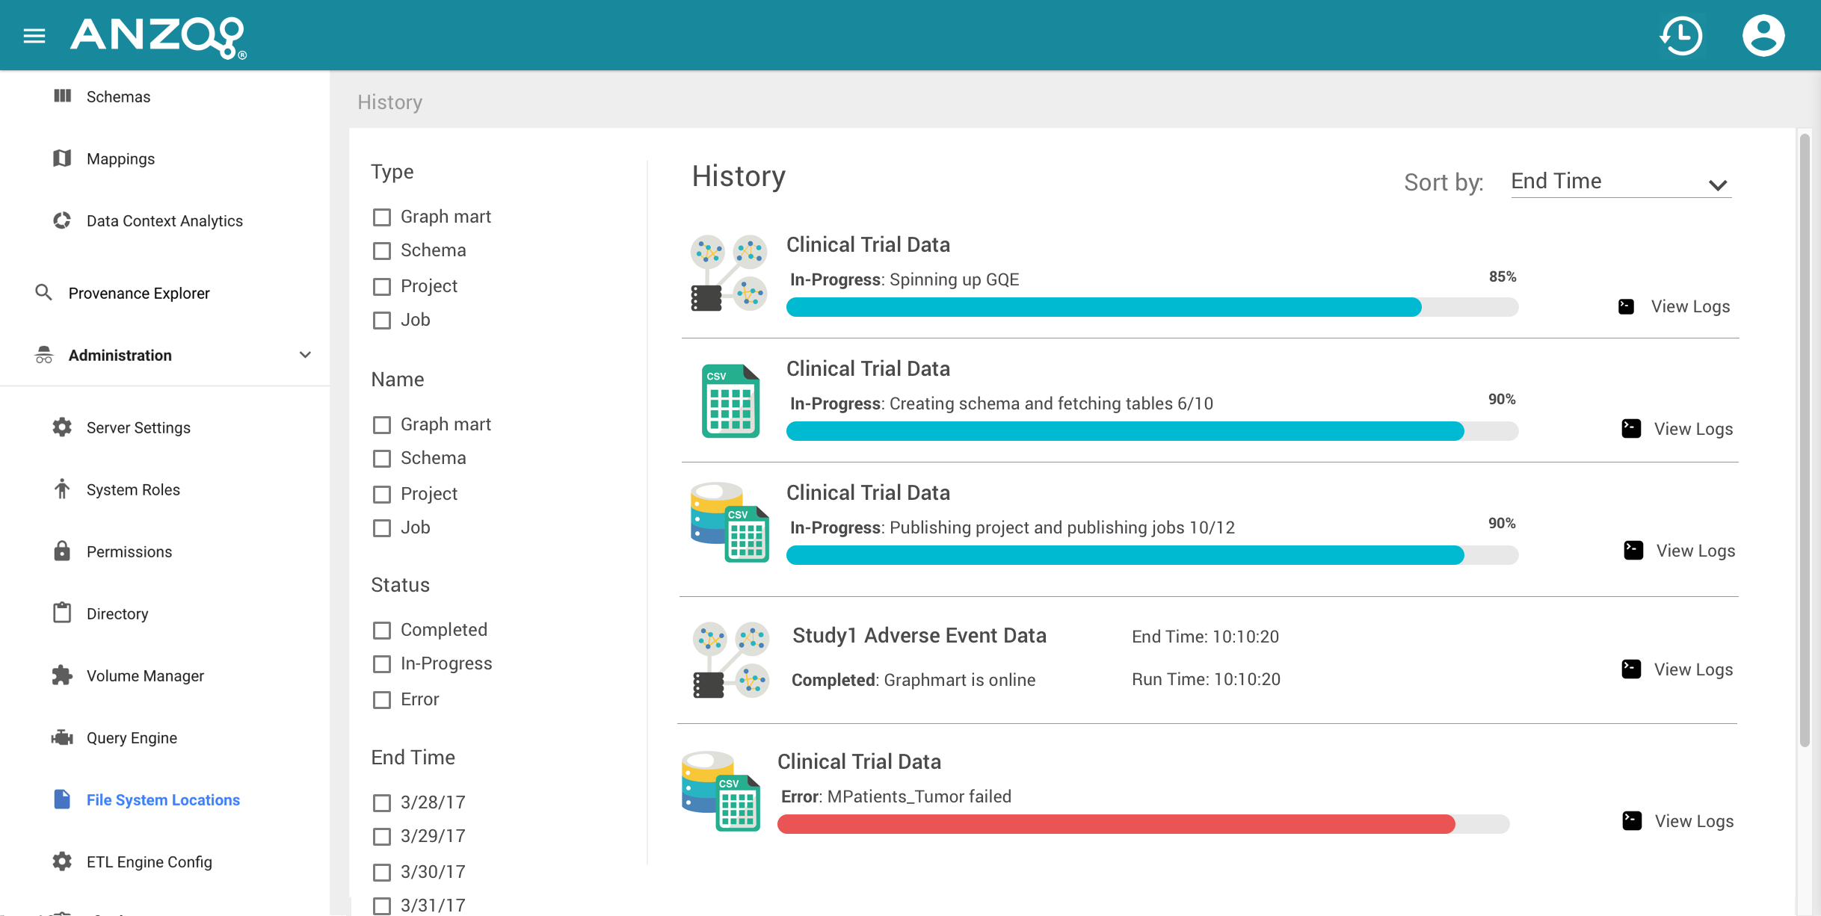Click the terminal icon beside Spinning up GQE
Screen dimensions: 1821x916
coord(1626,306)
